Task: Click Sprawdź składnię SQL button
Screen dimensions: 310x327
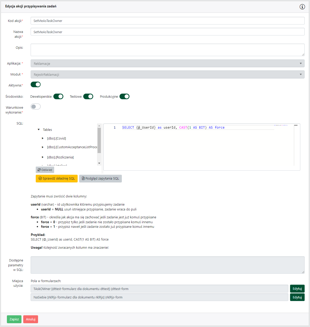Action: pyautogui.click(x=57, y=179)
